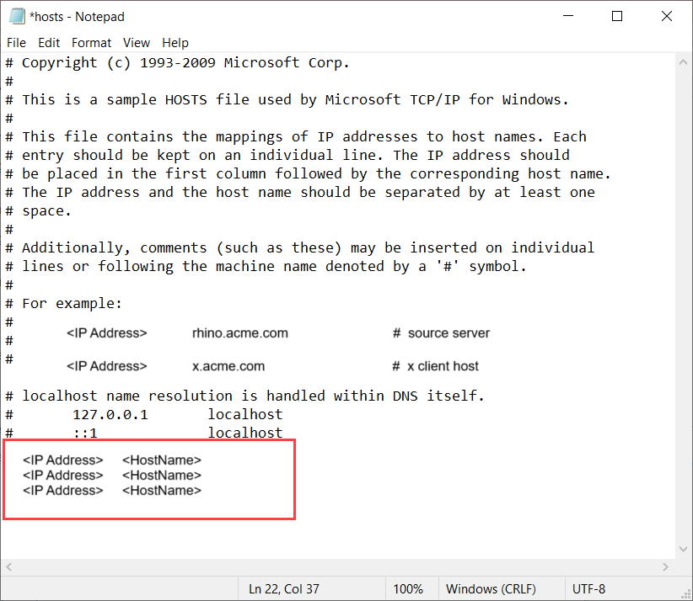693x601 pixels.
Task: Click the rhino.acme.com example line
Action: (x=240, y=332)
